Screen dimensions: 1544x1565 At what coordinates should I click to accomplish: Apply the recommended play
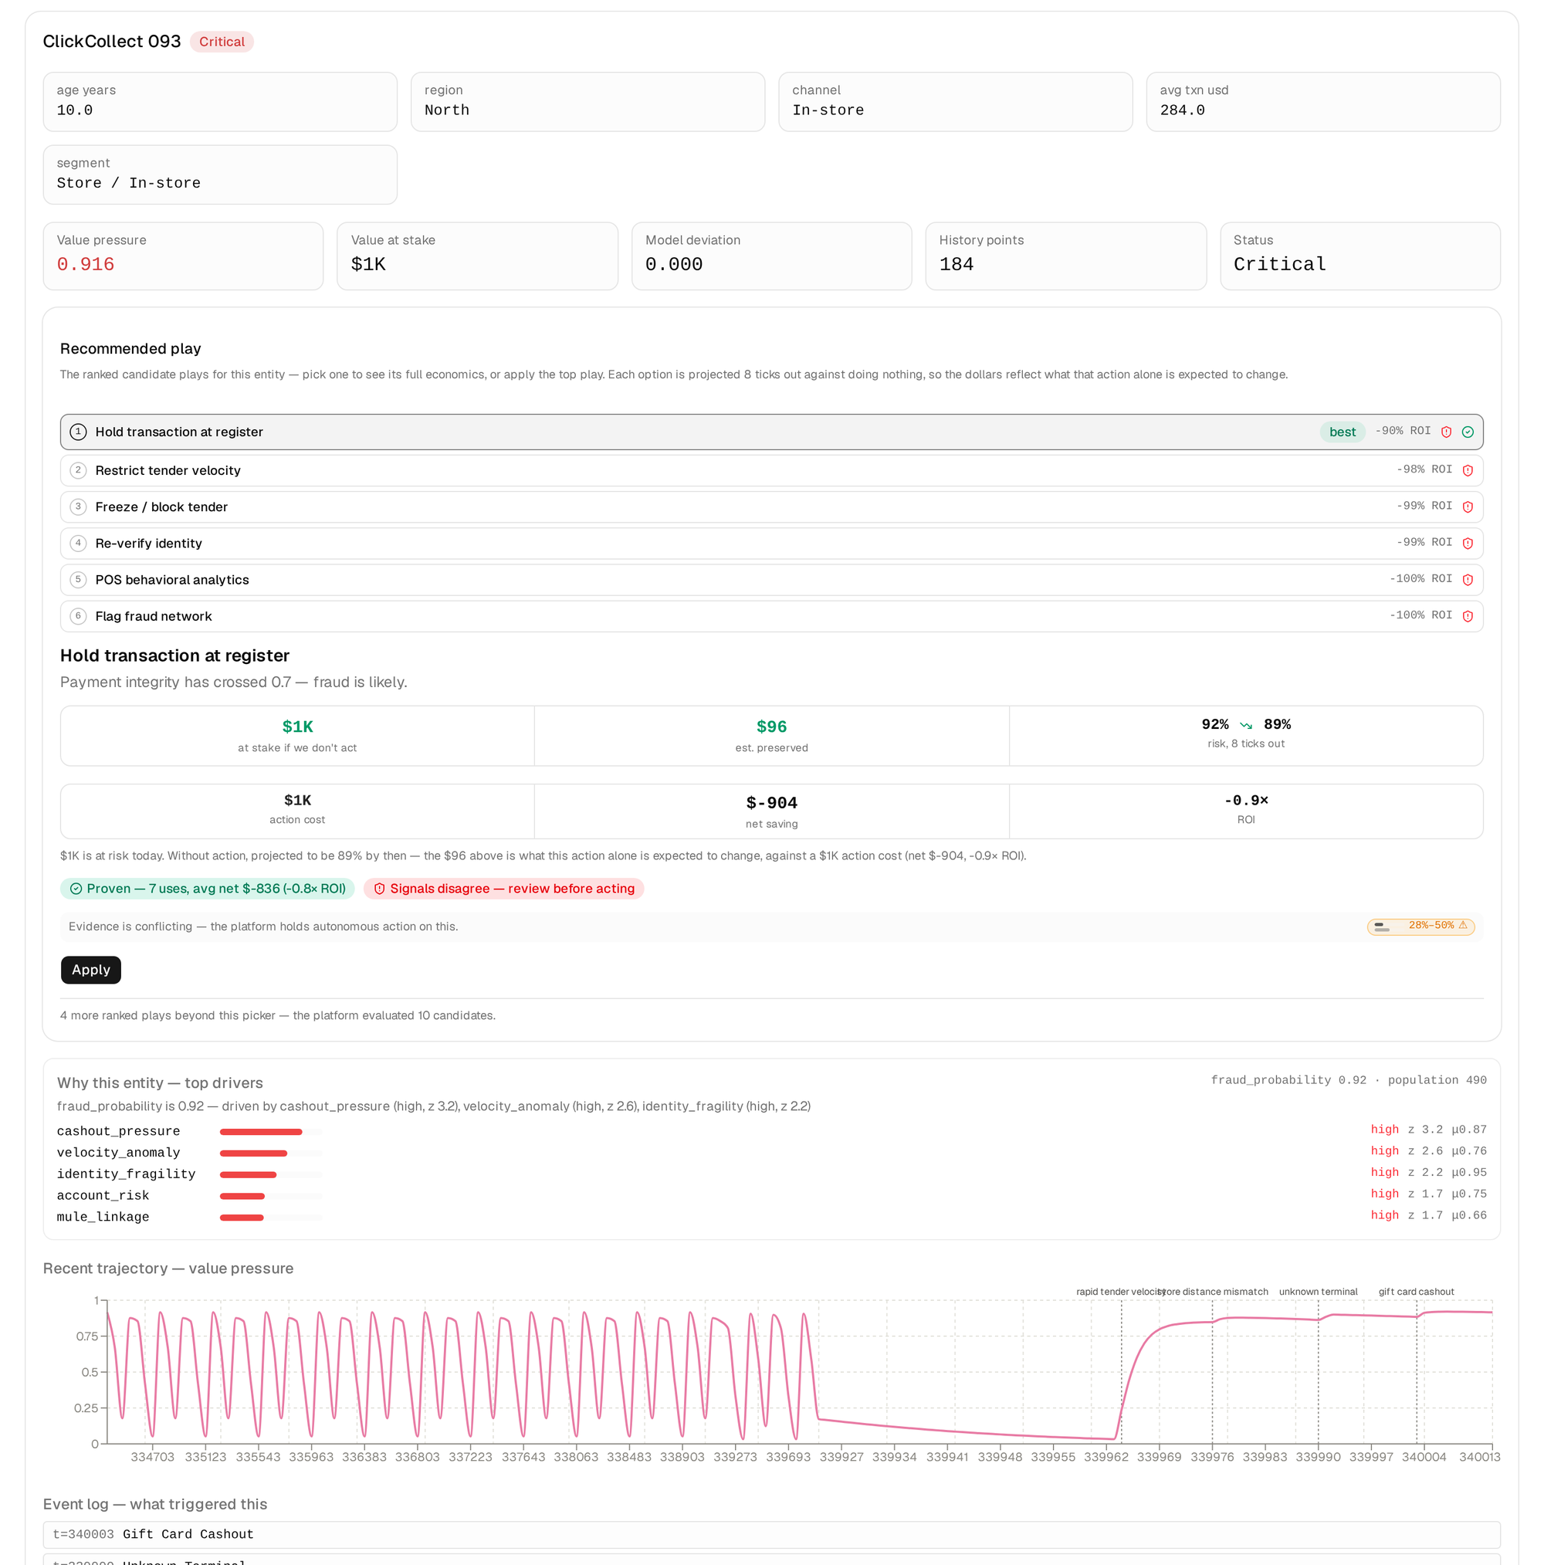tap(91, 970)
